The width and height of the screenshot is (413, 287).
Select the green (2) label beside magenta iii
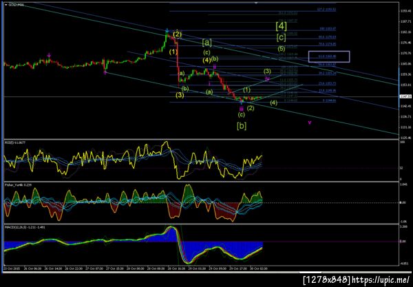pyautogui.click(x=251, y=107)
